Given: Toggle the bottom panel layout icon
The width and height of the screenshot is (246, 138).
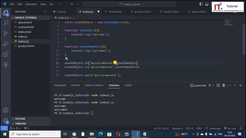Looking at the screenshot, I should tap(207, 4).
